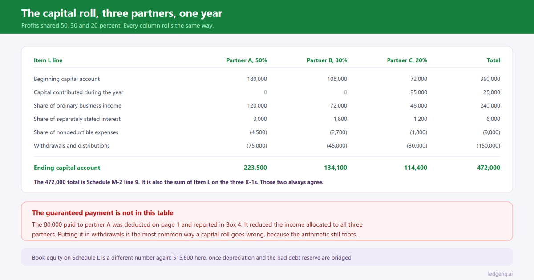Select Partner B ordinary income 72,000
The height and width of the screenshot is (280, 534).
click(339, 106)
